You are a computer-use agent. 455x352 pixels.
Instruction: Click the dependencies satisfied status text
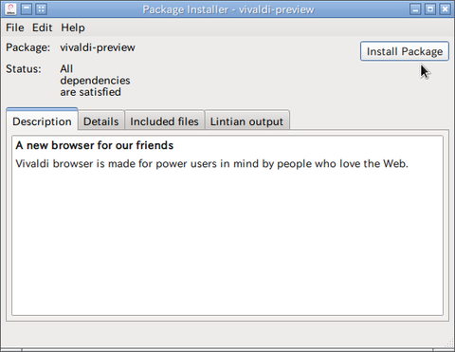[x=95, y=81]
